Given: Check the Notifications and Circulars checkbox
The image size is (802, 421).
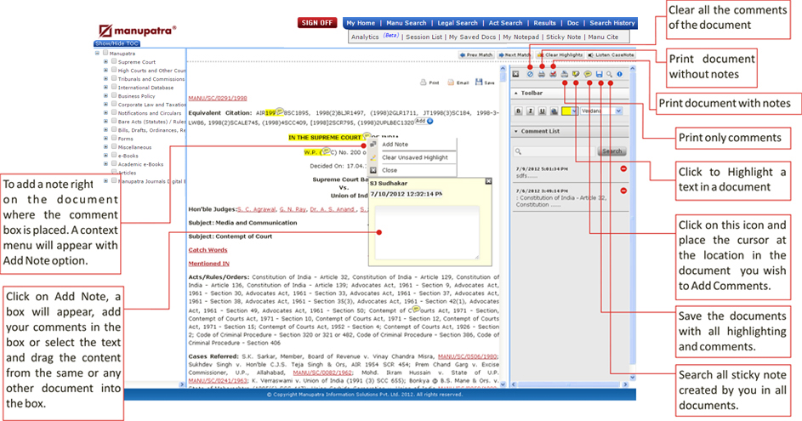Looking at the screenshot, I should [x=114, y=112].
